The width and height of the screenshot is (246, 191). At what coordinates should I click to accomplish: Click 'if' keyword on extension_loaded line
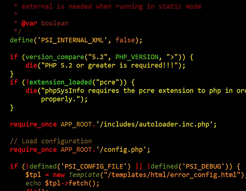pyautogui.click(x=14, y=82)
